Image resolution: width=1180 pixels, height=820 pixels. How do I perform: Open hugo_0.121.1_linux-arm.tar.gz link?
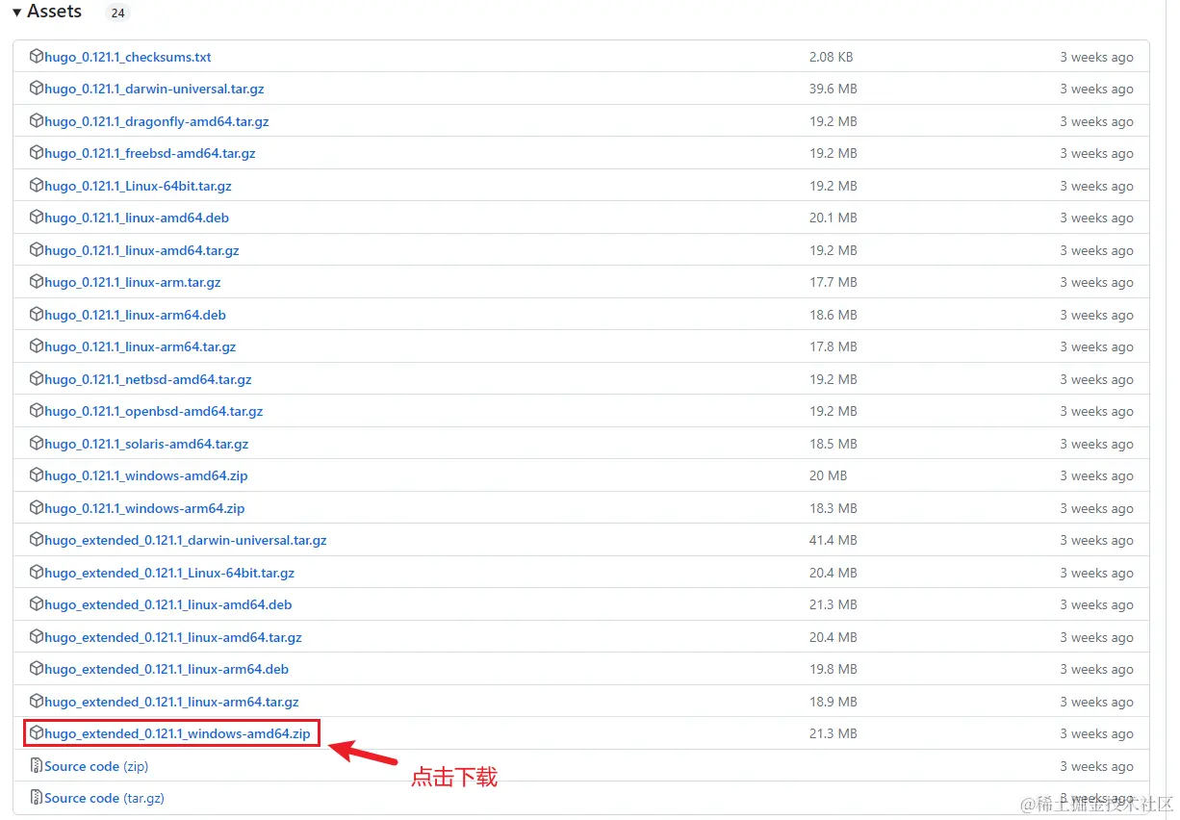133,282
